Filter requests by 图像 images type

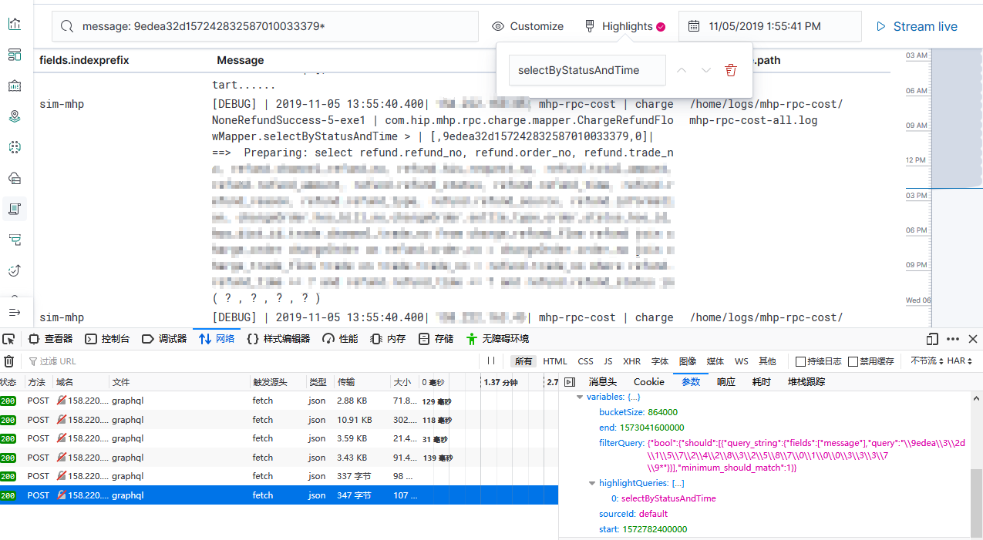pyautogui.click(x=688, y=361)
